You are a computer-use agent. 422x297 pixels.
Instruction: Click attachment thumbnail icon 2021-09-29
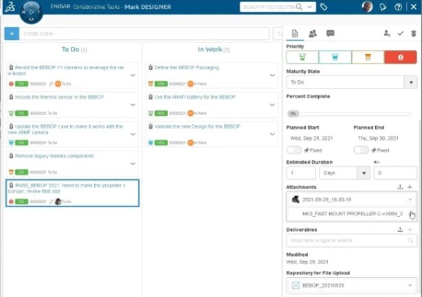pos(296,200)
